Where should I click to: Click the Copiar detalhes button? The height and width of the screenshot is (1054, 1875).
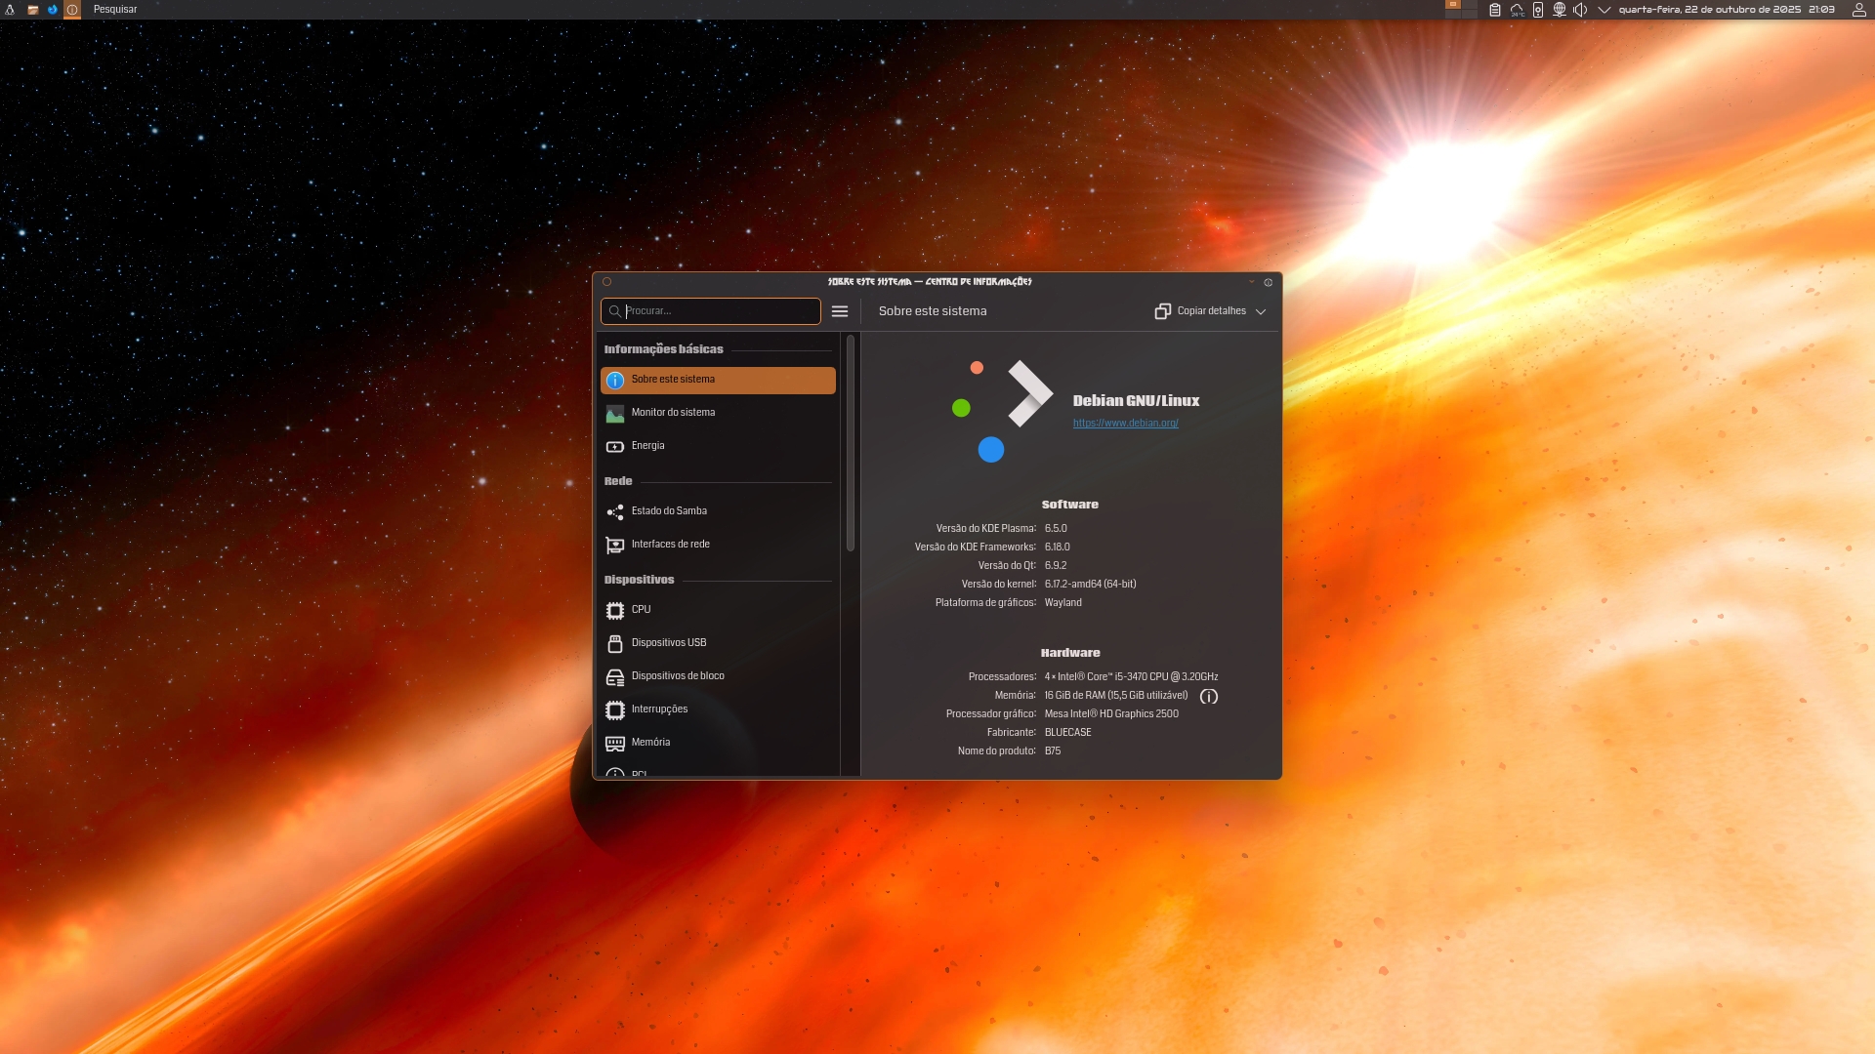point(1201,311)
